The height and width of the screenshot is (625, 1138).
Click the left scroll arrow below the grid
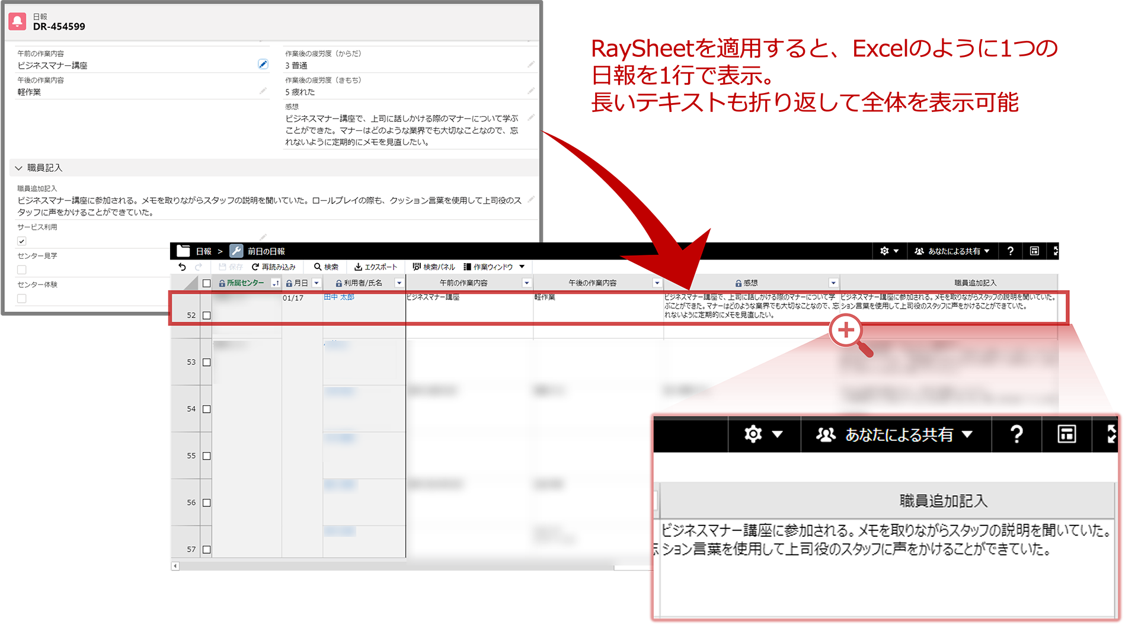tap(175, 566)
